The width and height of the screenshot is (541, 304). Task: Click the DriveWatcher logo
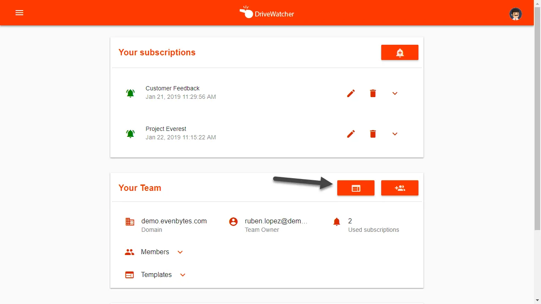point(267,13)
